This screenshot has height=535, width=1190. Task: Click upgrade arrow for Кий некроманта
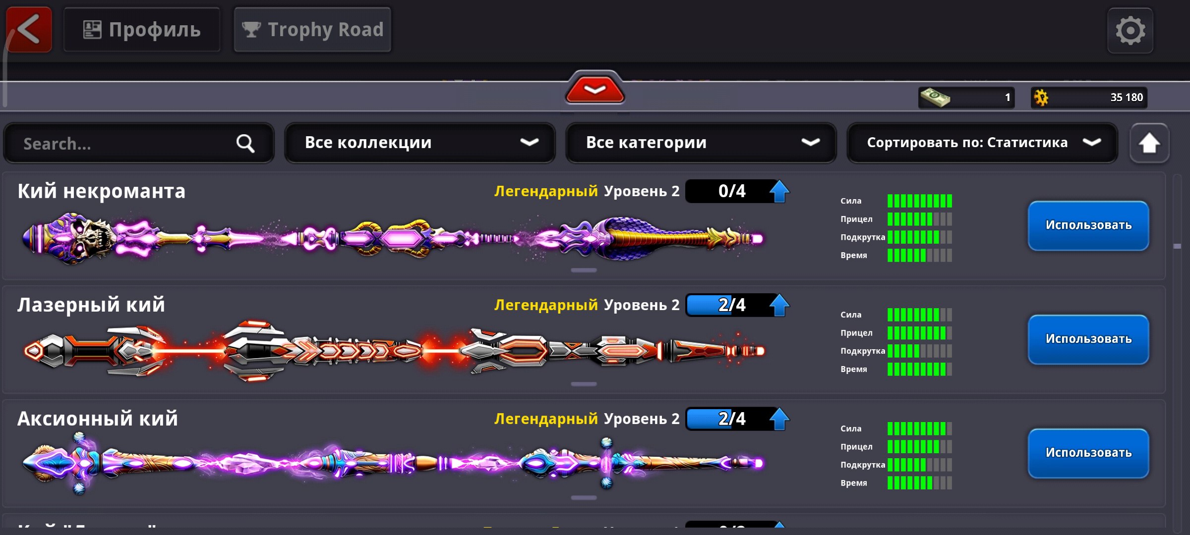pyautogui.click(x=779, y=191)
